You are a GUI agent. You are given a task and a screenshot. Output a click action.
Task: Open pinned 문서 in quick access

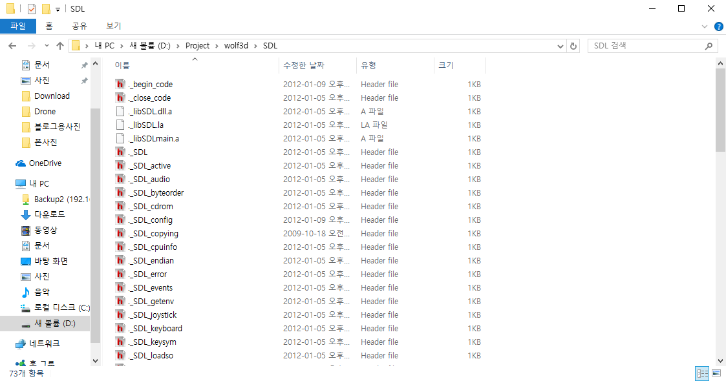41,65
